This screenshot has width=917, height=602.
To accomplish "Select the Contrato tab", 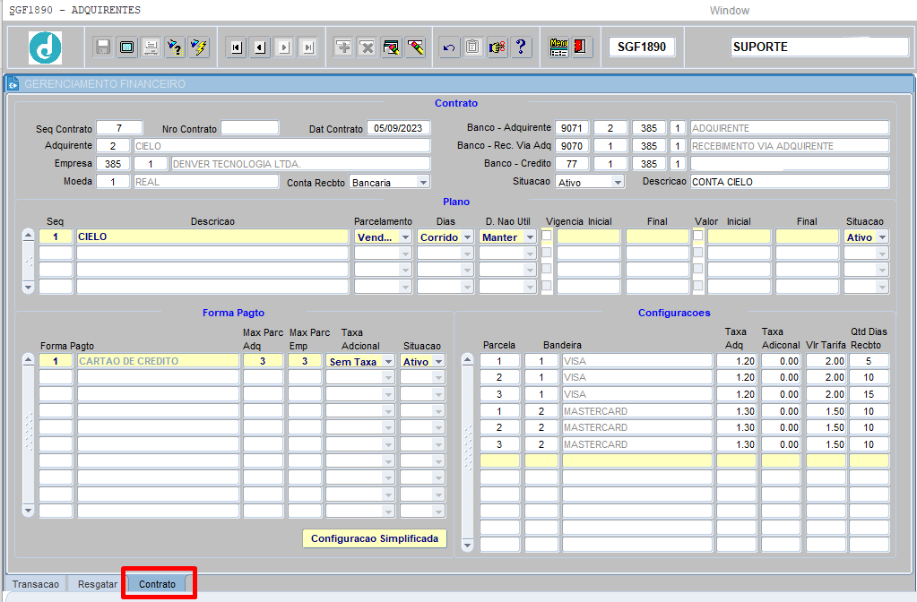I will [x=158, y=584].
